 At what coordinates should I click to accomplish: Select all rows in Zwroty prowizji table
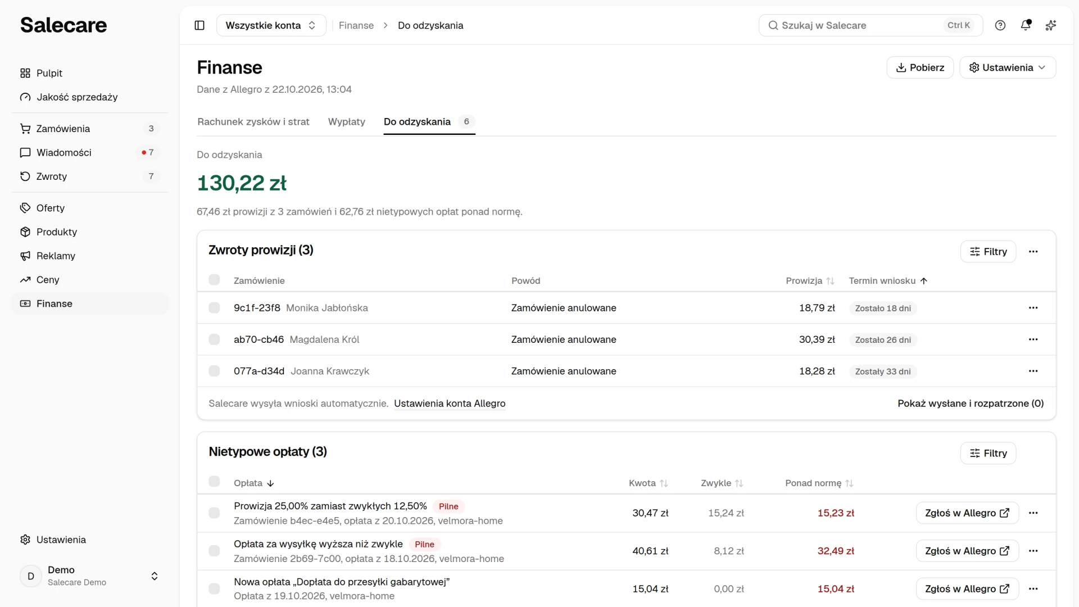click(x=214, y=280)
